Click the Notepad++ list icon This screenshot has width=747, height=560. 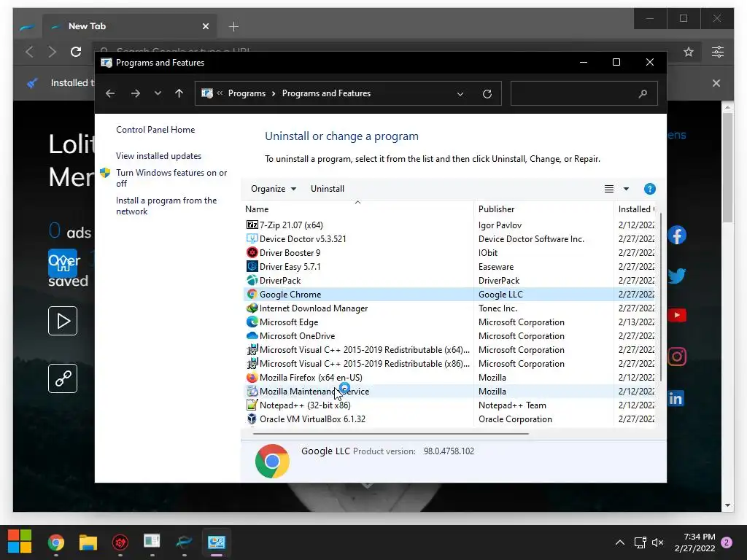click(252, 405)
